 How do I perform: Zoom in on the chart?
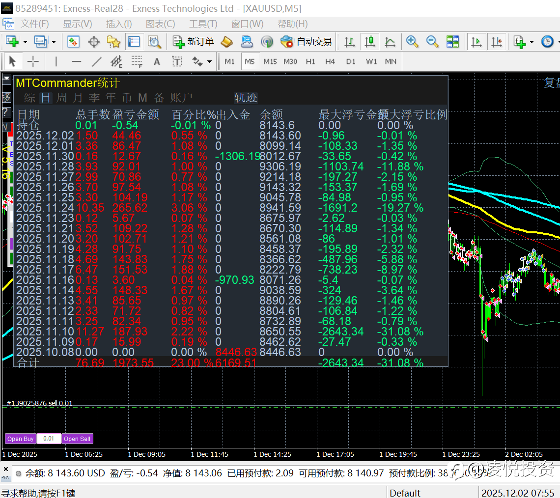click(x=412, y=42)
